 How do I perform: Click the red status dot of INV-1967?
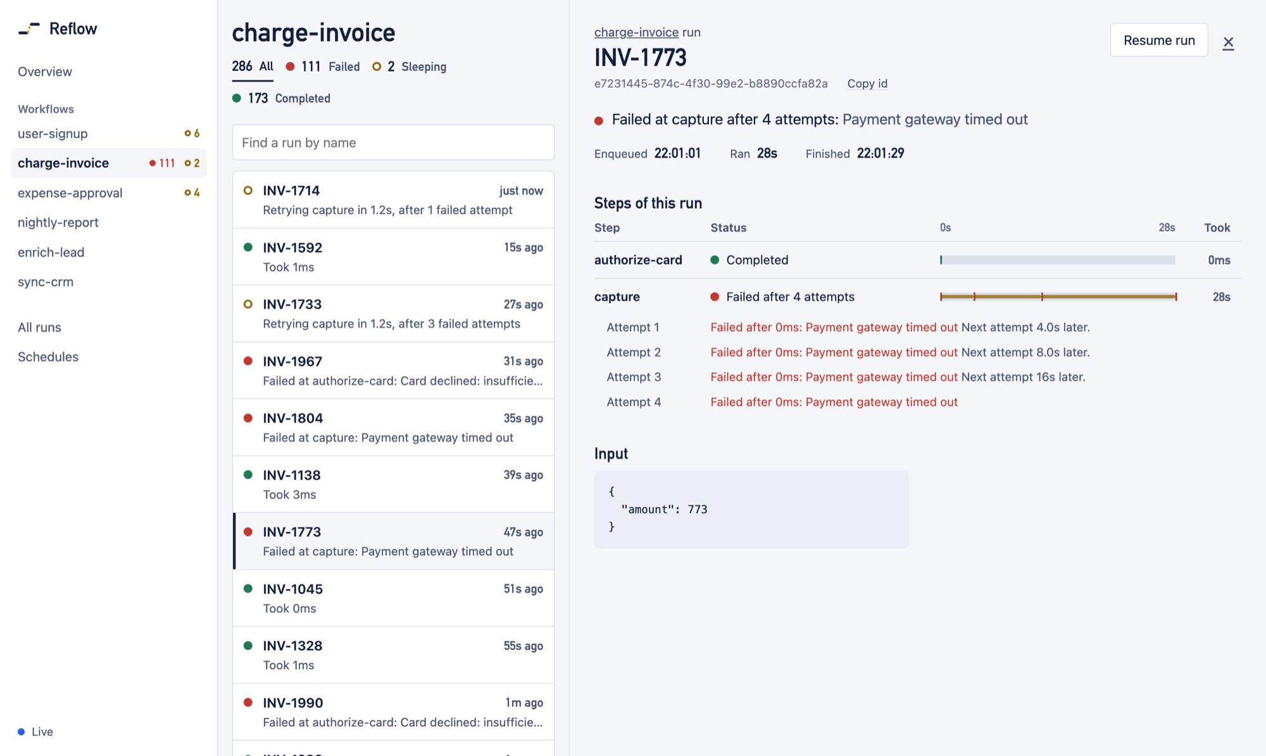click(x=248, y=361)
